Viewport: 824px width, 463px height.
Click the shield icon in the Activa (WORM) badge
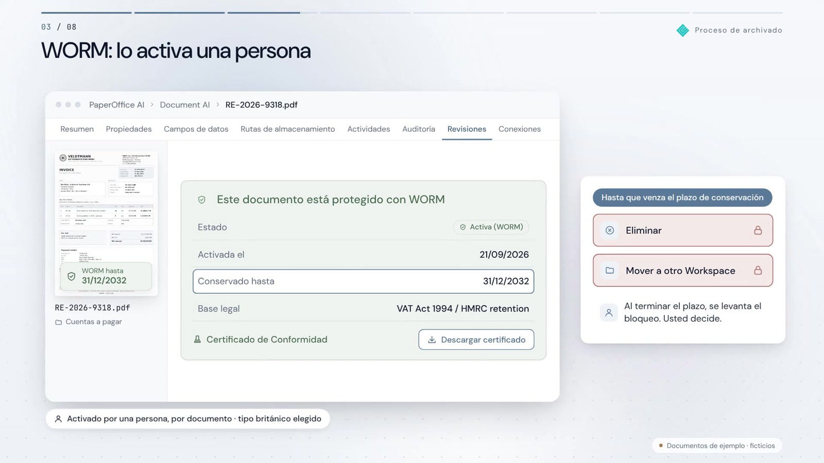click(462, 227)
